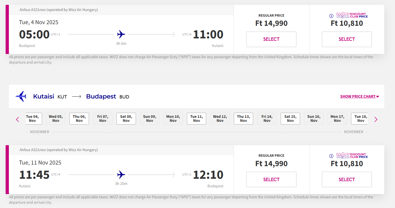Screen dimensions: 395x208
Task: Select discount club price for 11 Nov flight
Action: [347, 179]
